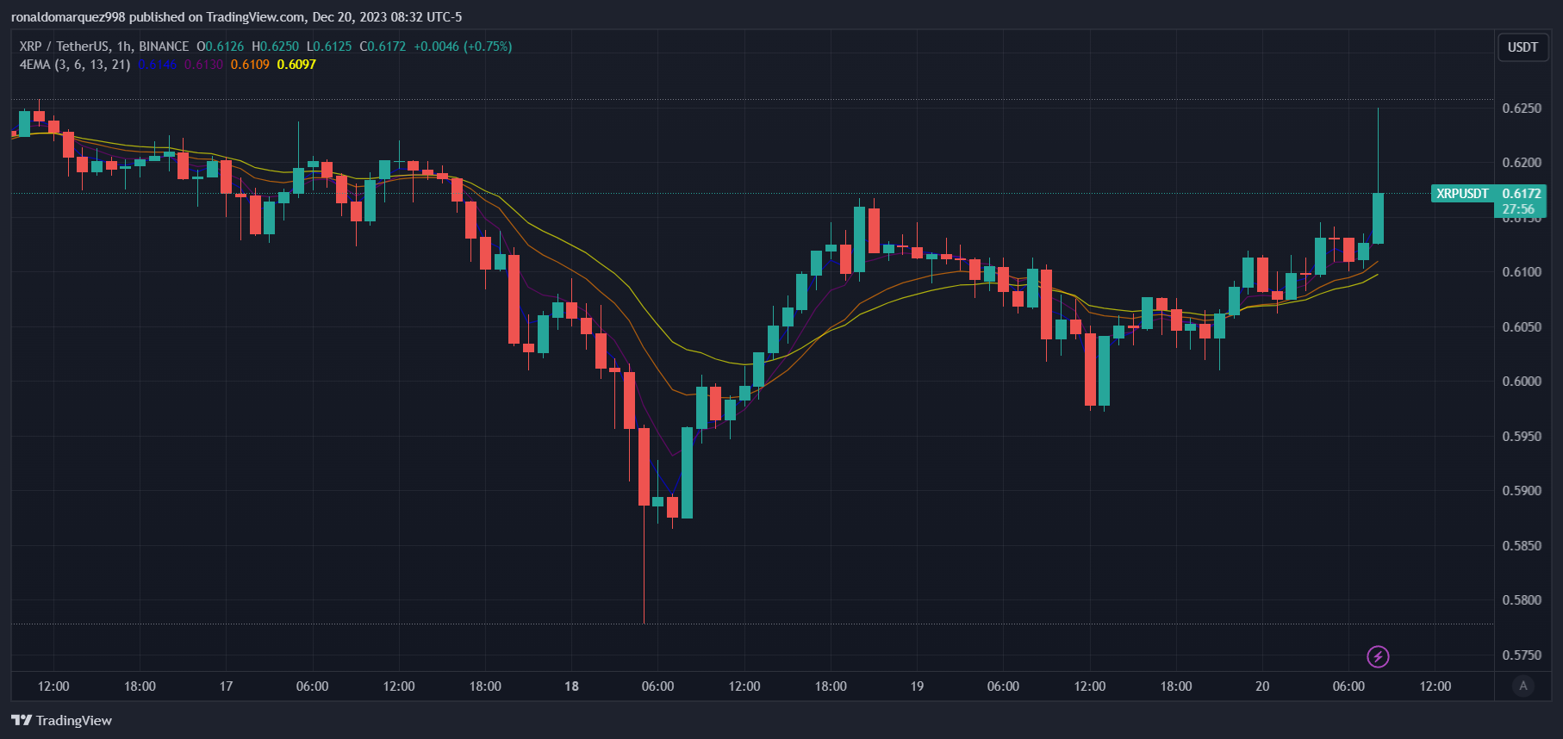Click the published-by header text at top
Image resolution: width=1563 pixels, height=739 pixels.
(x=236, y=17)
